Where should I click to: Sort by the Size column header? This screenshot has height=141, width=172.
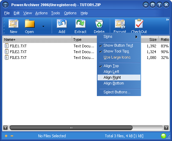pyautogui.click(x=150, y=40)
